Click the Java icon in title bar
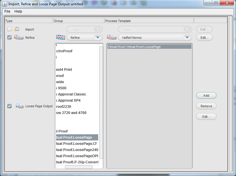Viewport: 236px width, 176px height. (x=5, y=4)
